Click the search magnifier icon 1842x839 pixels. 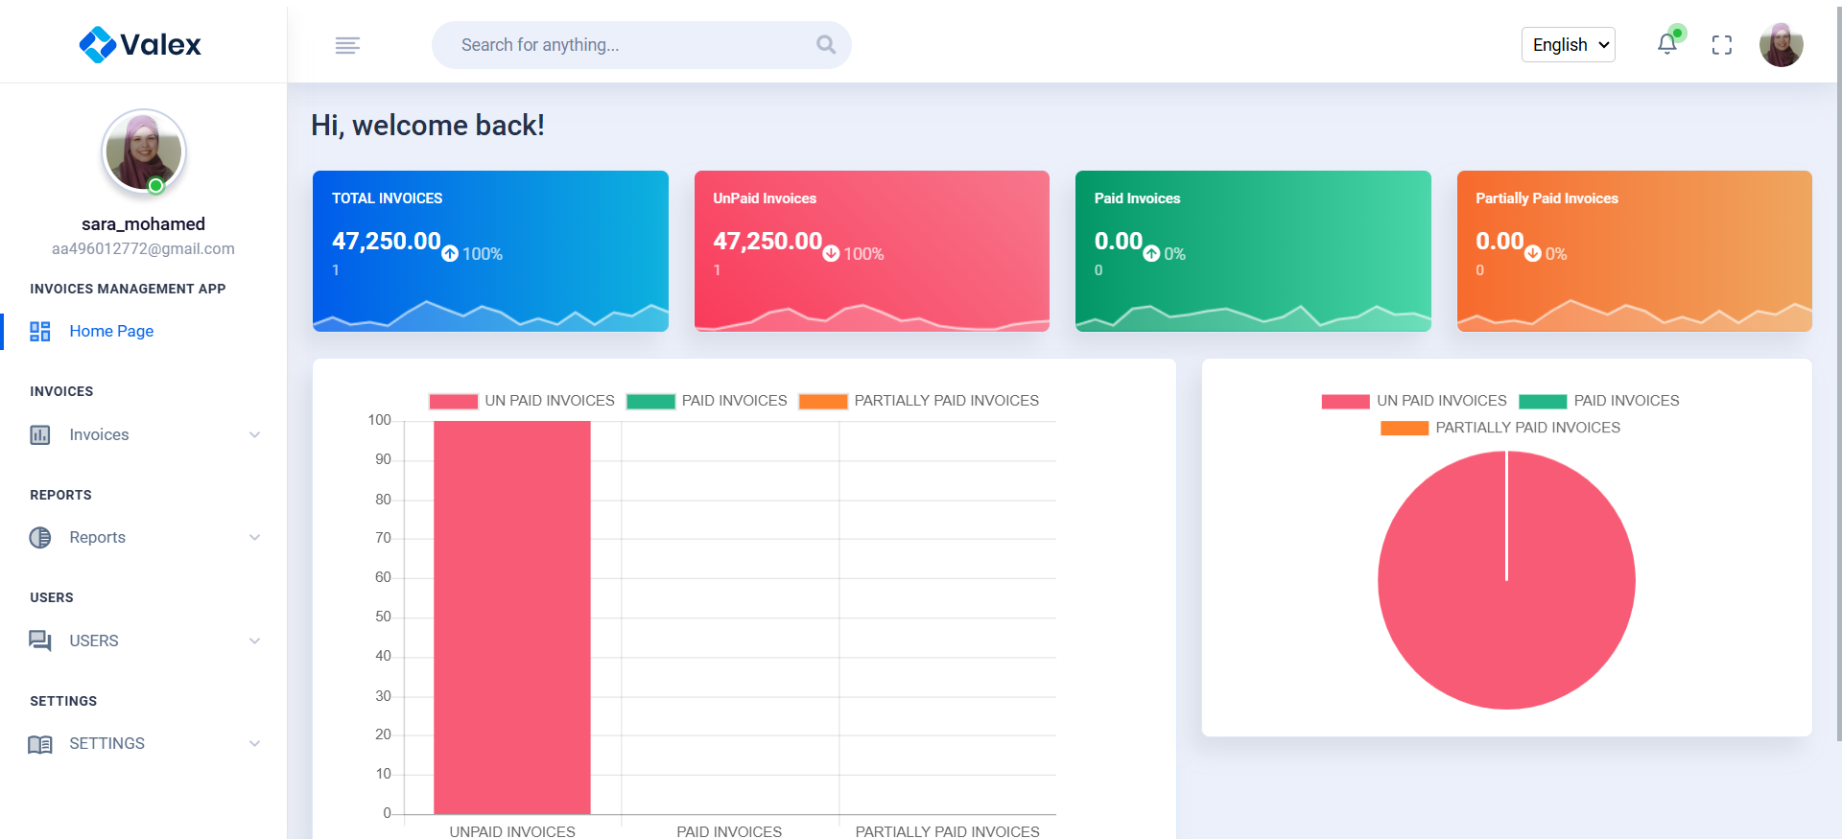pos(825,44)
